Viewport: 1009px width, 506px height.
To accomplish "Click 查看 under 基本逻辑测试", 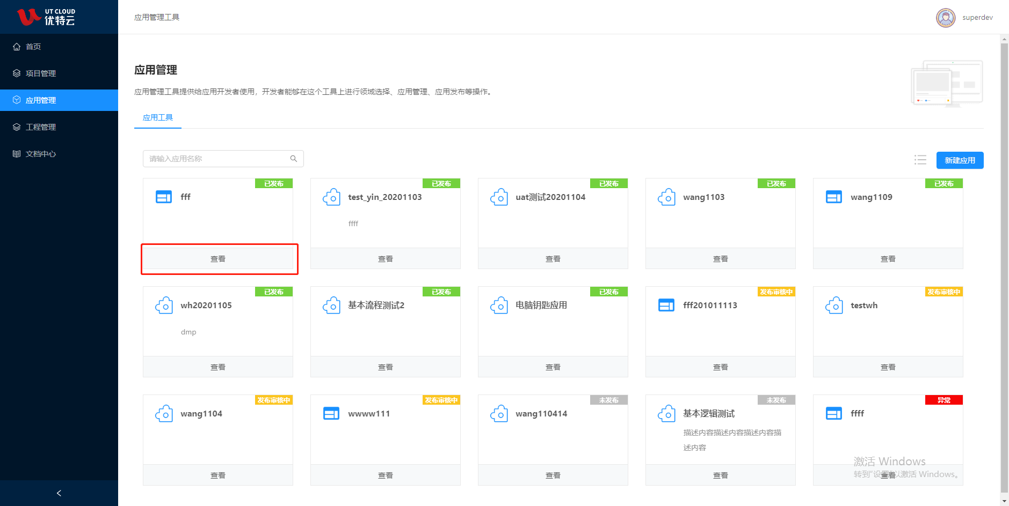I will coord(721,475).
